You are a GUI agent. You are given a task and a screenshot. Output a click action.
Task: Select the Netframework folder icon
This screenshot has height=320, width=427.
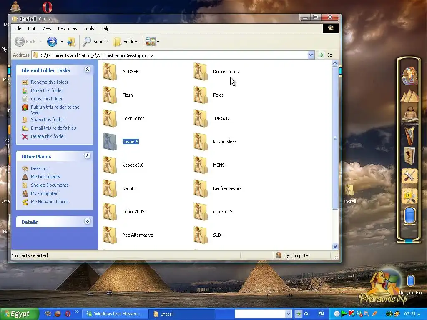201,188
